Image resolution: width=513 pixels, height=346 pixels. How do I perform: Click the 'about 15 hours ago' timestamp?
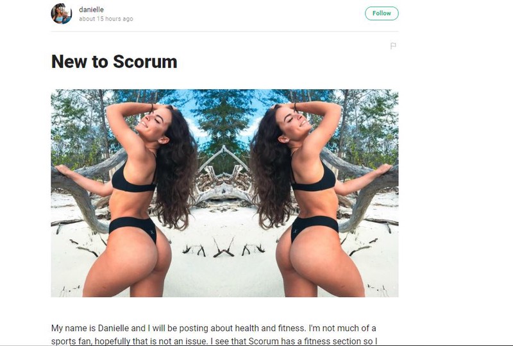(x=106, y=19)
